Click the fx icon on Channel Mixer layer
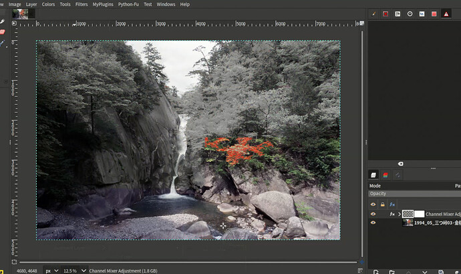 392,214
